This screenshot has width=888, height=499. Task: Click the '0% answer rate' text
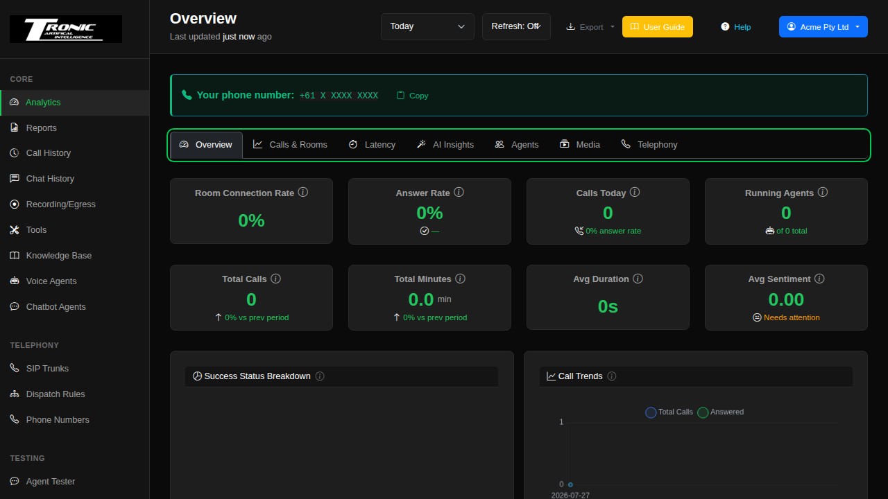[x=613, y=231]
